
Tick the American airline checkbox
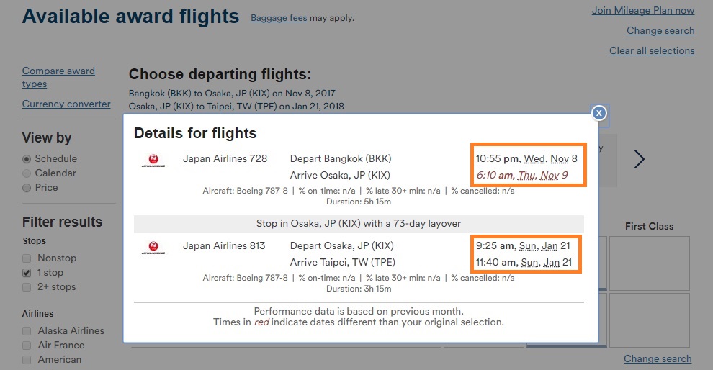(27, 359)
